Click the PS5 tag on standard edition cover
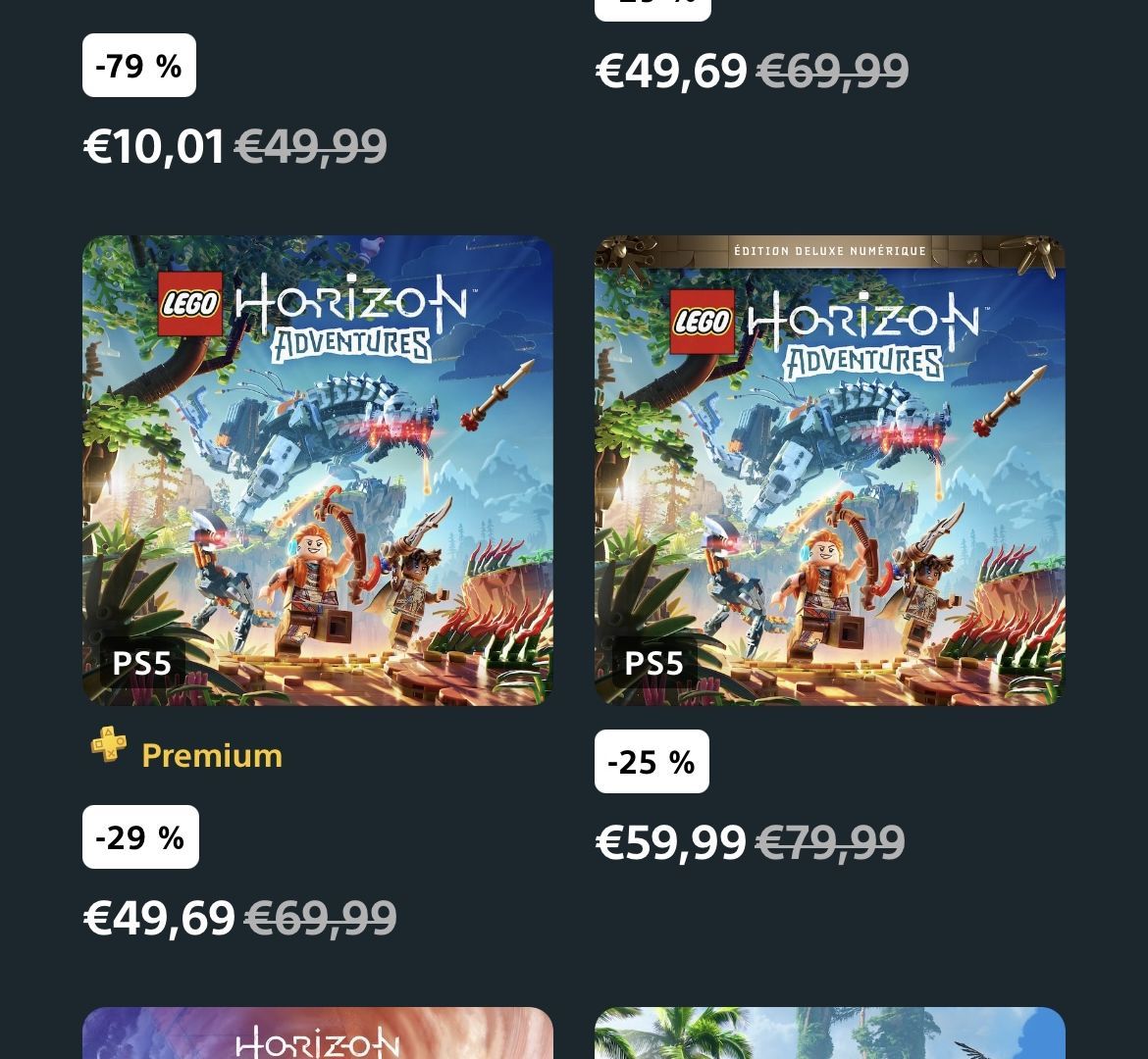Image resolution: width=1148 pixels, height=1059 pixels. (x=141, y=664)
